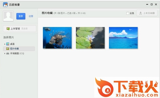Tick the 全选 select-all checkbox
The height and width of the screenshot is (98, 160).
128,13
